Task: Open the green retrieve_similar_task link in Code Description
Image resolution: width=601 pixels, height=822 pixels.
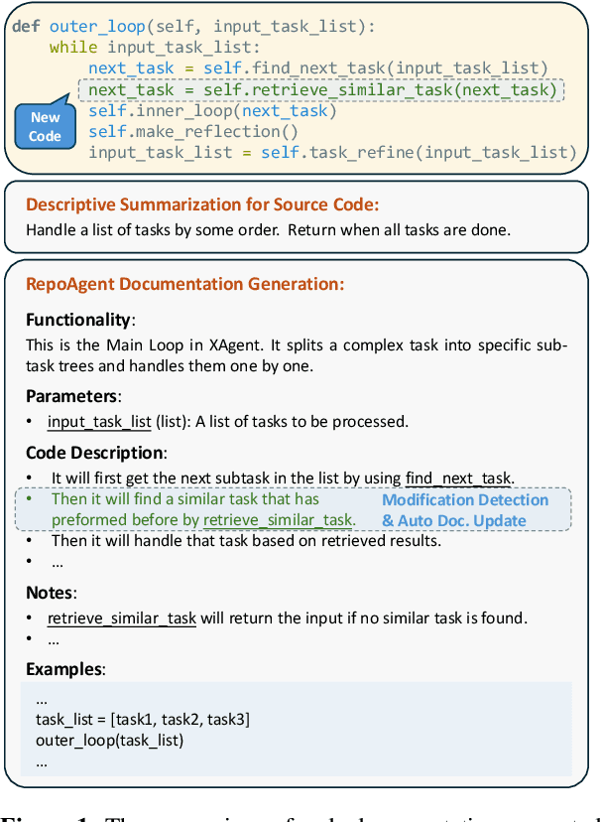Action: (x=278, y=520)
